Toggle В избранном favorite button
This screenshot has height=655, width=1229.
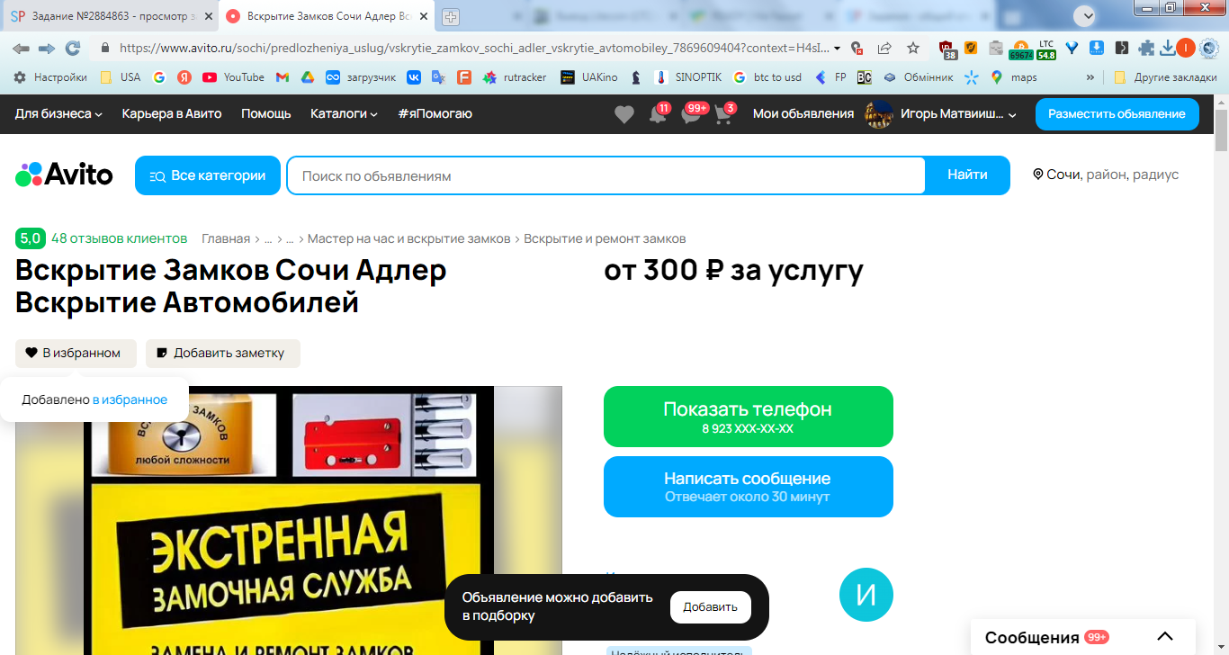pyautogui.click(x=76, y=353)
